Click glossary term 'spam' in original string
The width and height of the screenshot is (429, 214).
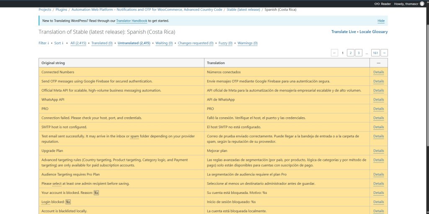pos(134,136)
